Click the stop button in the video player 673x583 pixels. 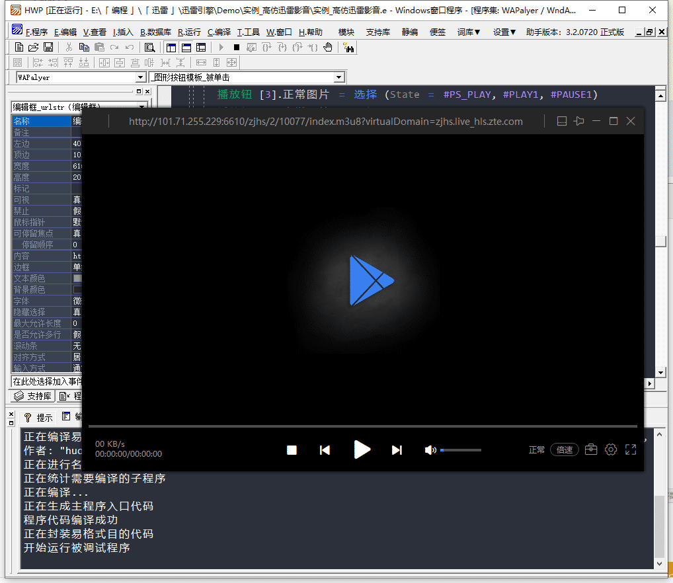point(292,450)
